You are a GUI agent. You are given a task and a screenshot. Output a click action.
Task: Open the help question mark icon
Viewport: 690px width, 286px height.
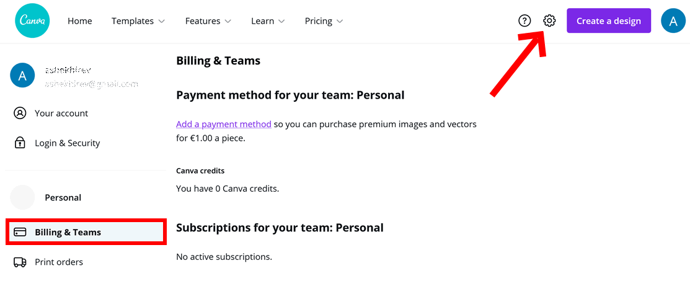click(x=524, y=20)
